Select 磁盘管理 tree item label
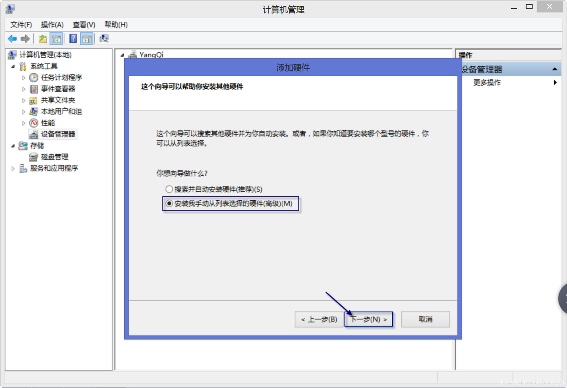Image resolution: width=567 pixels, height=388 pixels. pos(55,157)
